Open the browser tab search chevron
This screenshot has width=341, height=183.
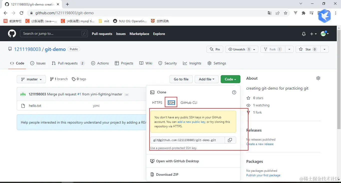pyautogui.click(x=301, y=4)
